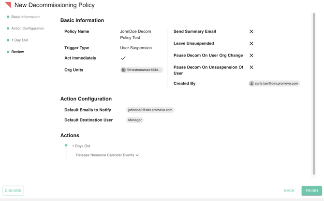Click the folder icon in Org Units chip
The height and width of the screenshot is (201, 324).
(x=123, y=70)
